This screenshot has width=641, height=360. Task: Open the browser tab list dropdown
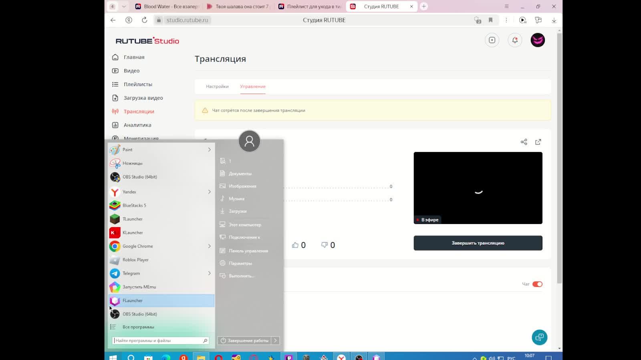(124, 6)
